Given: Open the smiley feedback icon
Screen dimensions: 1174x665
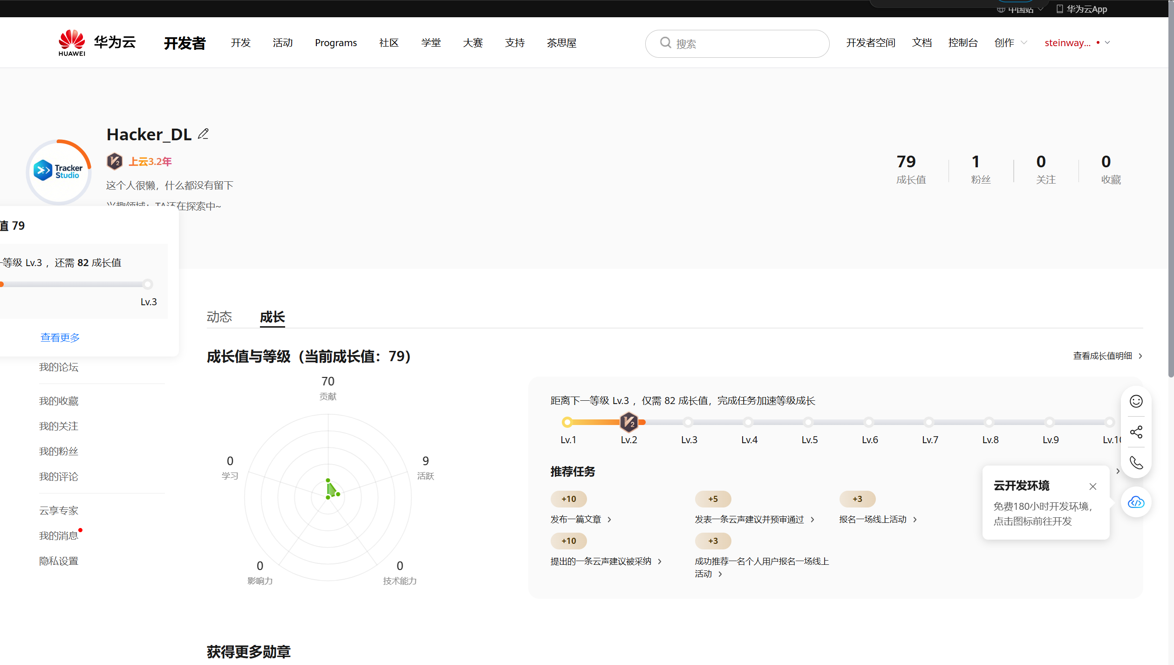Looking at the screenshot, I should coord(1136,401).
